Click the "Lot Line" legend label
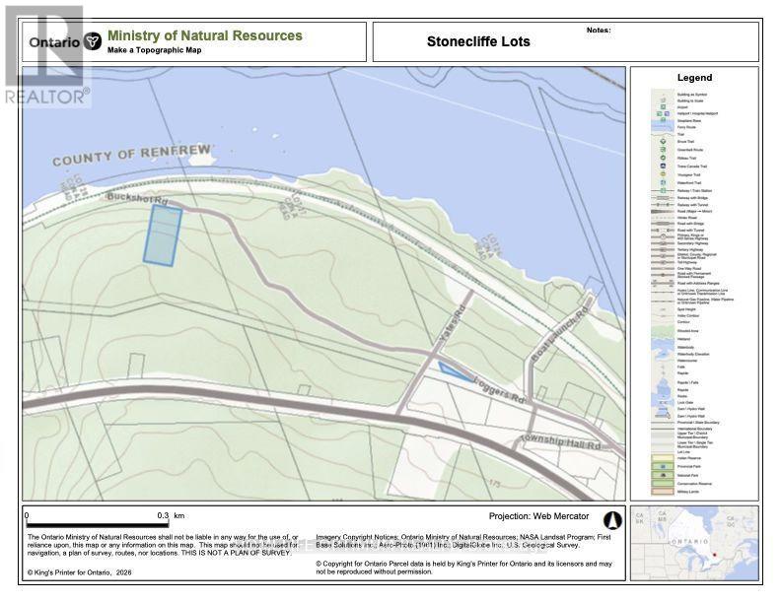781x603 pixels. tap(683, 451)
